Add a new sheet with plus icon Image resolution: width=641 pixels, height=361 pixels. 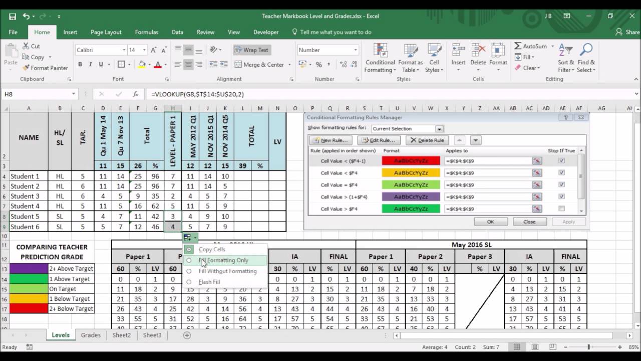[x=187, y=335]
